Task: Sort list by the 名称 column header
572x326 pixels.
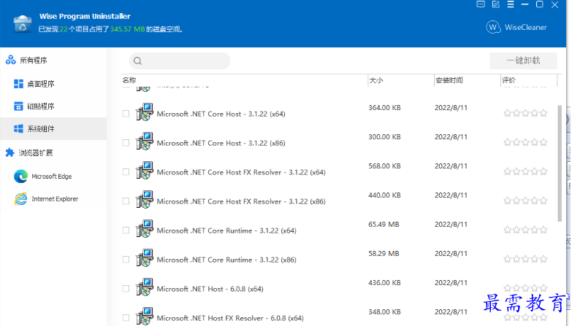Action: click(129, 80)
